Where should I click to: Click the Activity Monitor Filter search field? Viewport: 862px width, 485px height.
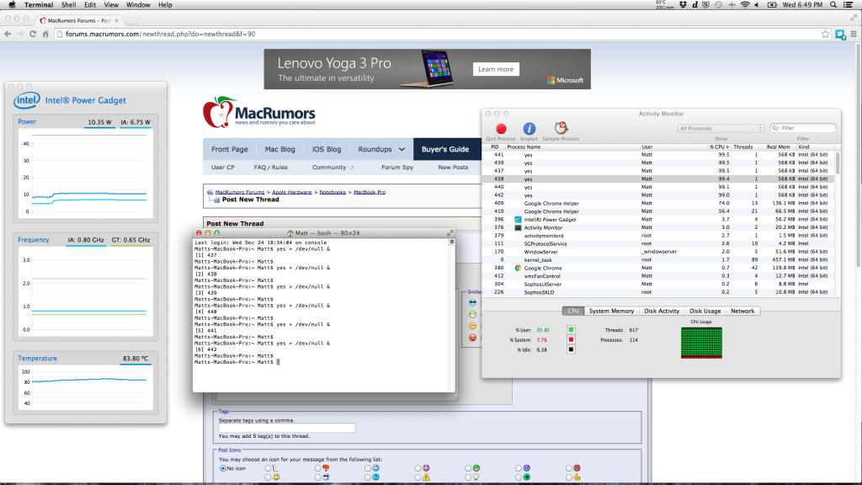(x=803, y=128)
